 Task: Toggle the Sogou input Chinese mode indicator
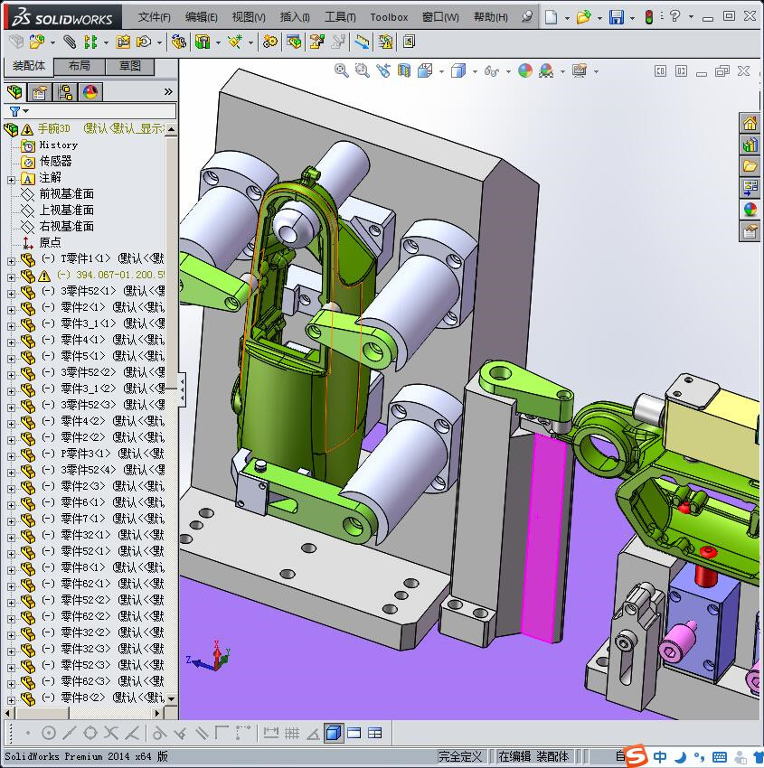click(661, 756)
